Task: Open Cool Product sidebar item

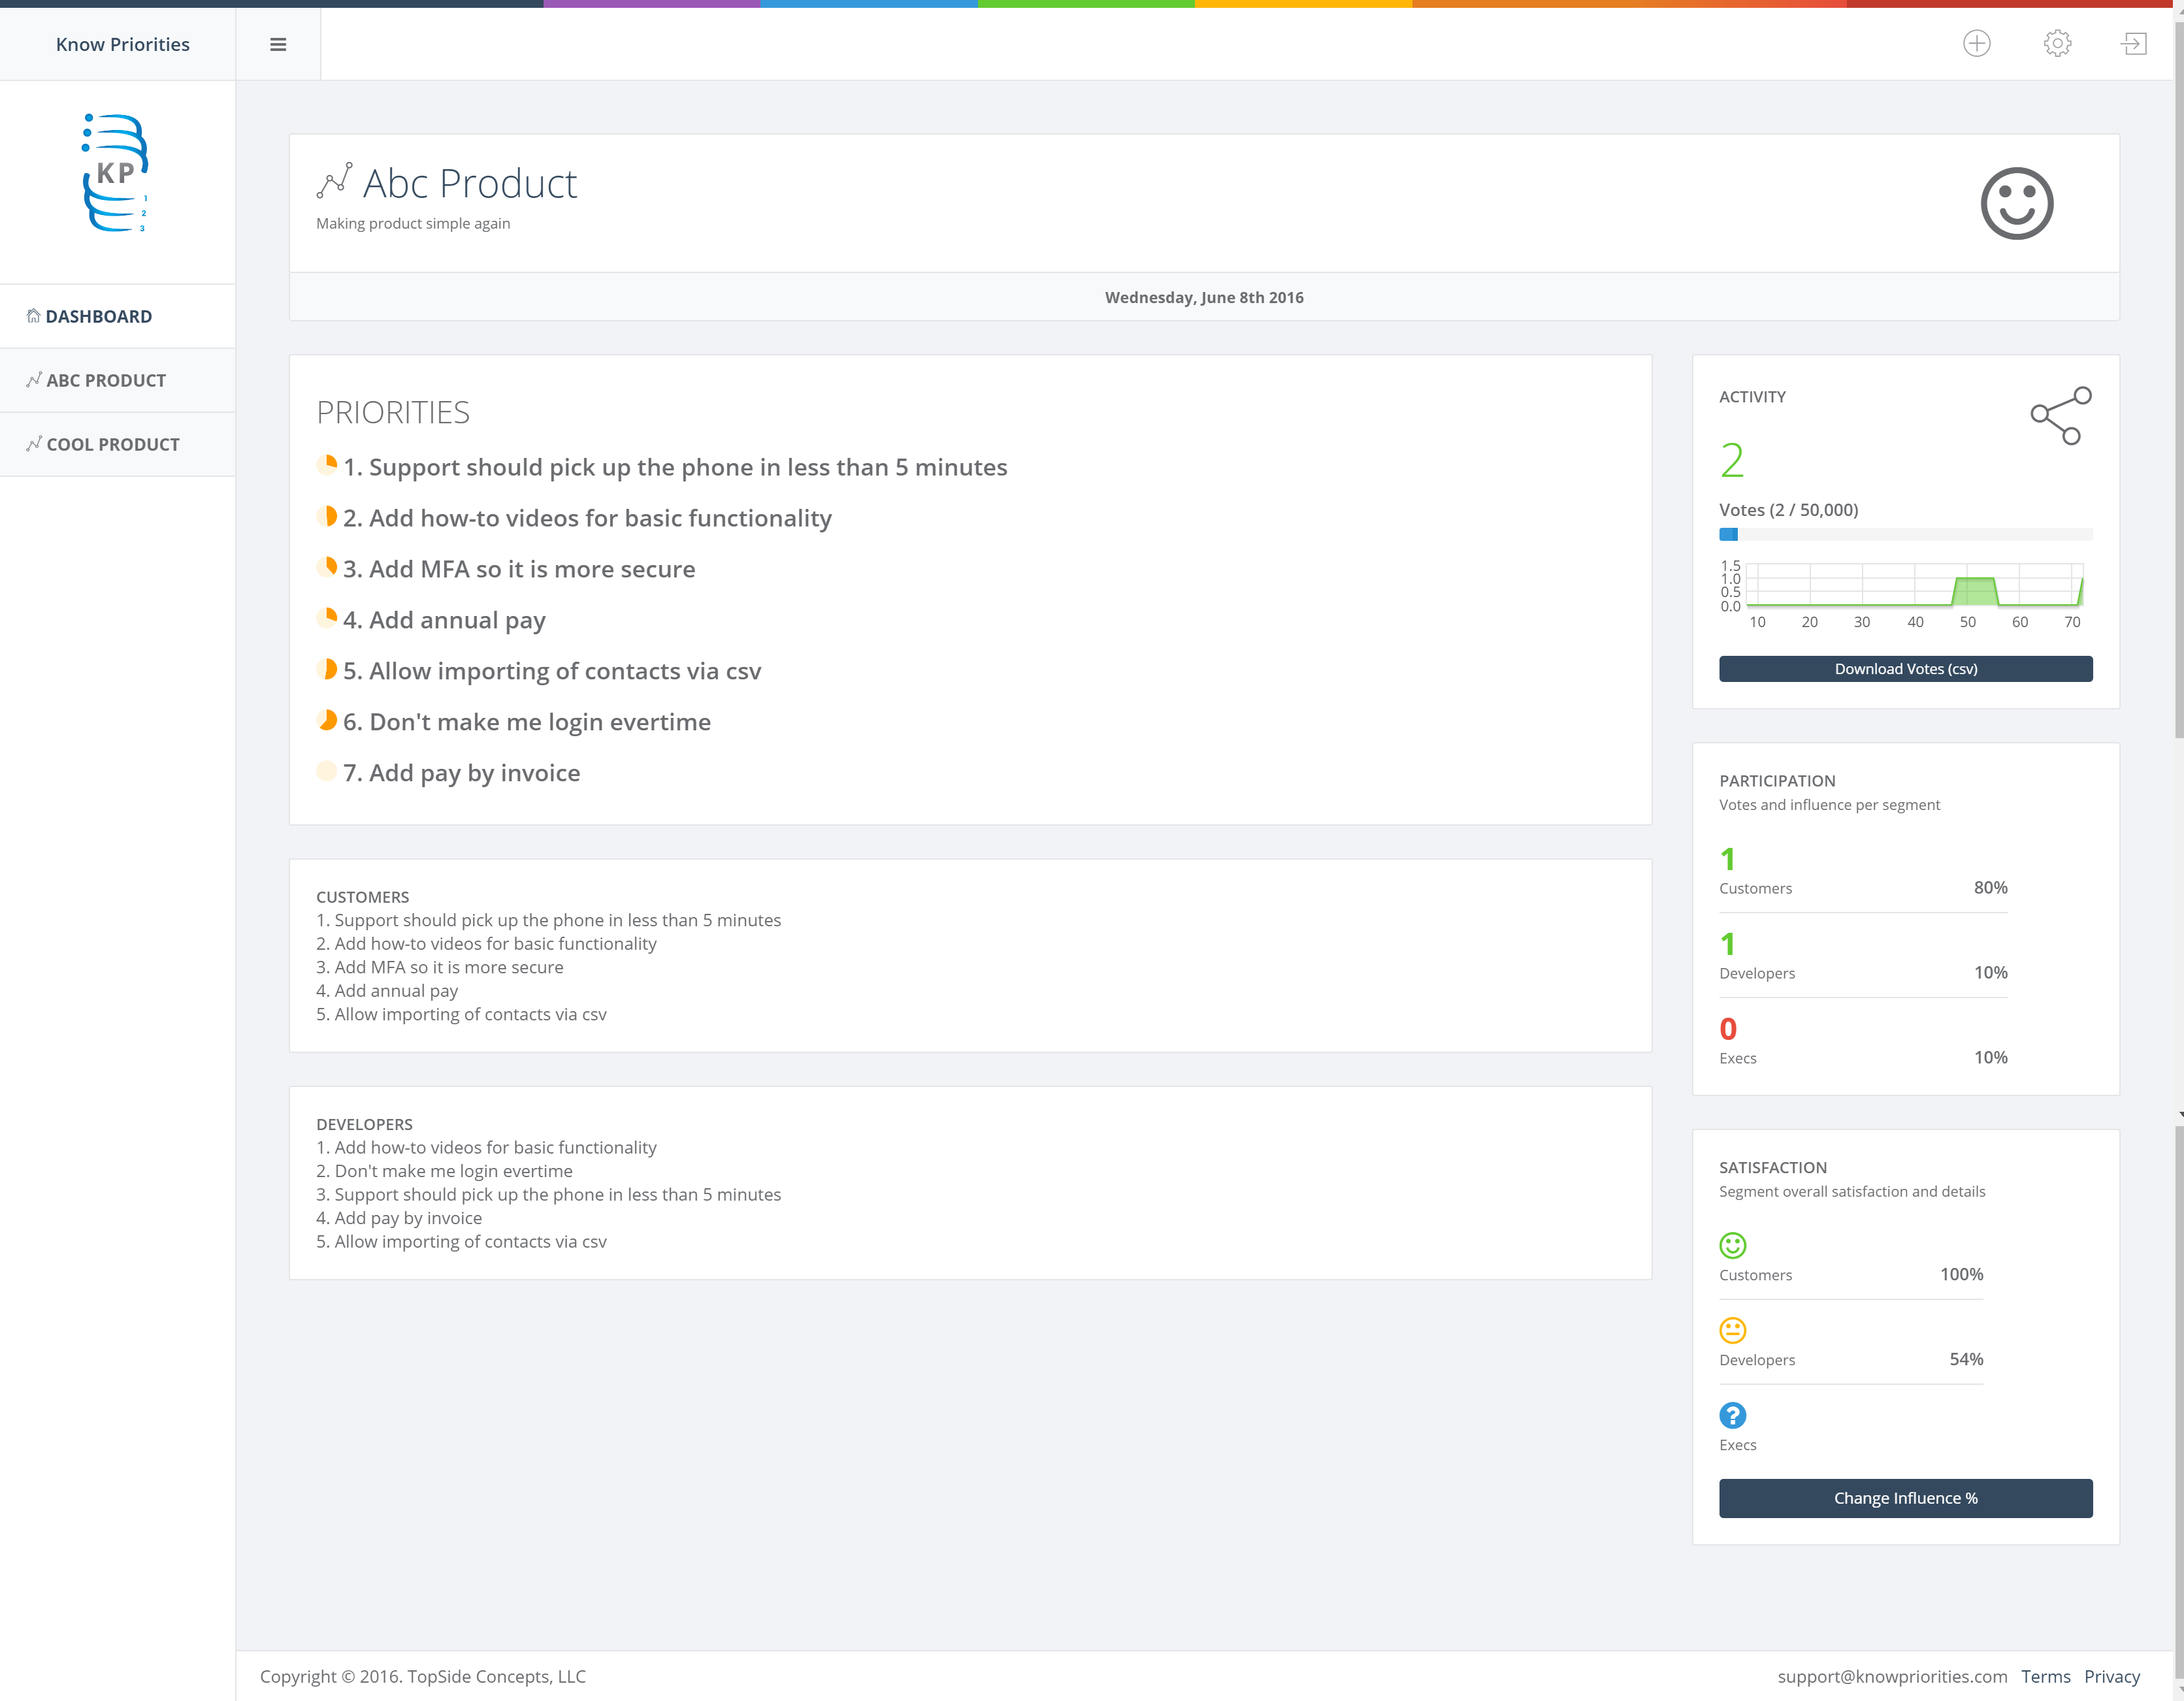Action: click(112, 444)
